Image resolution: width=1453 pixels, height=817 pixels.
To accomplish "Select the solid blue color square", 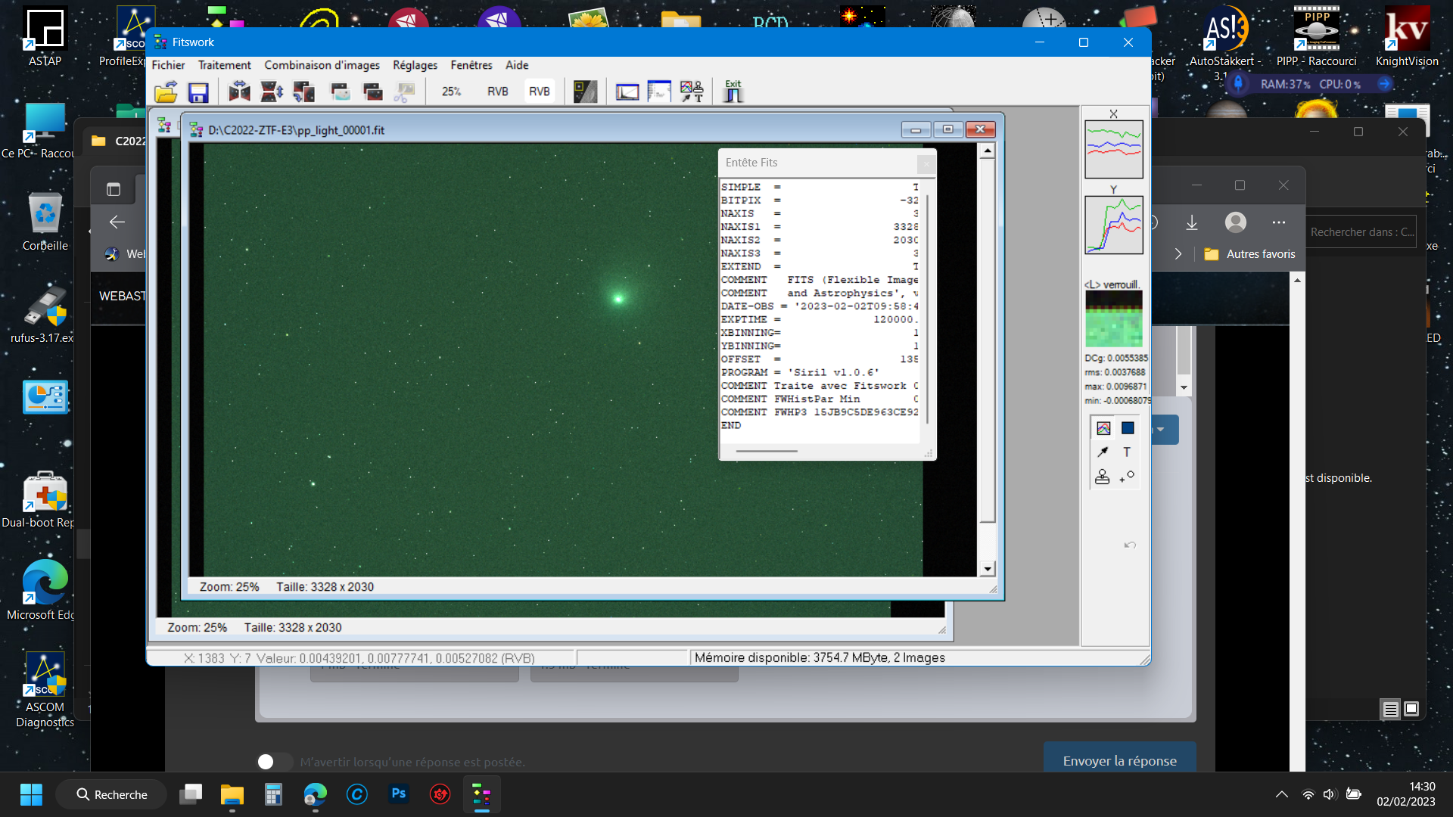I will pyautogui.click(x=1128, y=428).
